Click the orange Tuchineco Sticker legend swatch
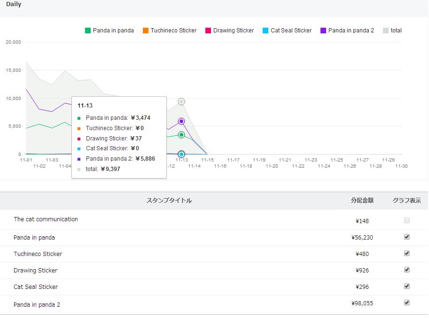The height and width of the screenshot is (318, 429). pyautogui.click(x=146, y=31)
